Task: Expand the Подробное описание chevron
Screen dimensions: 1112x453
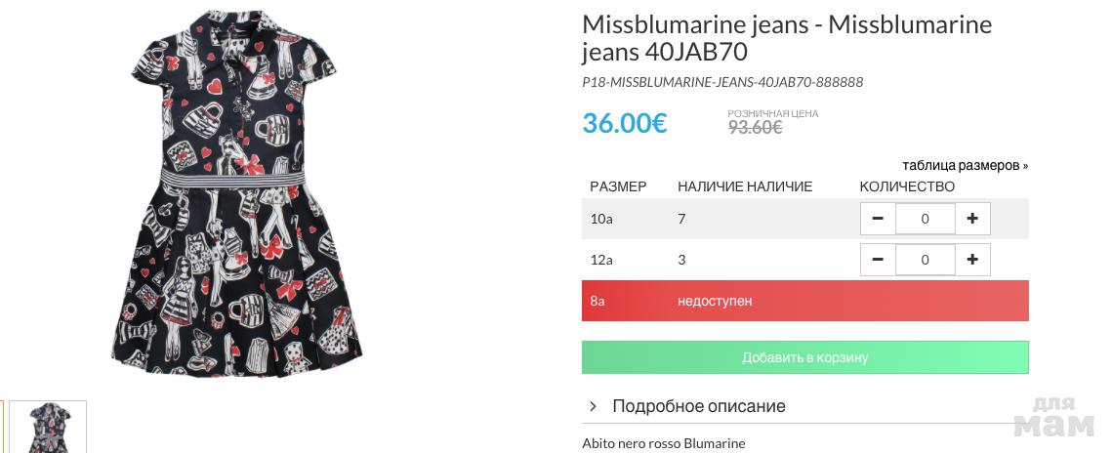Action: click(x=593, y=406)
